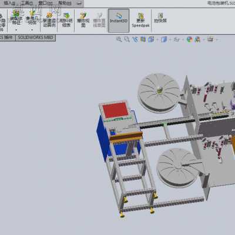Screen dimensions: 235x235
Task: Click the Display Style icon
Action: click(x=163, y=39)
